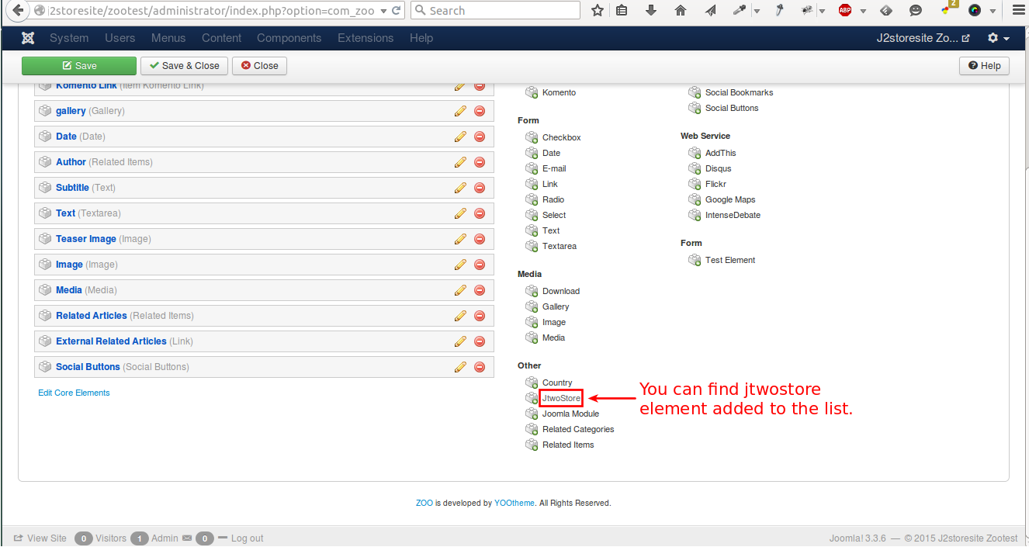
Task: Add the Test Element form item
Action: tap(730, 260)
